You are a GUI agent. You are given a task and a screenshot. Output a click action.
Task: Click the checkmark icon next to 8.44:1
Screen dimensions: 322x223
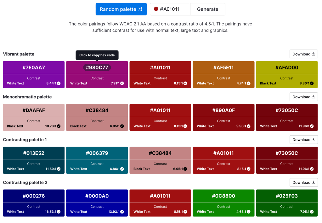pyautogui.click(x=59, y=84)
